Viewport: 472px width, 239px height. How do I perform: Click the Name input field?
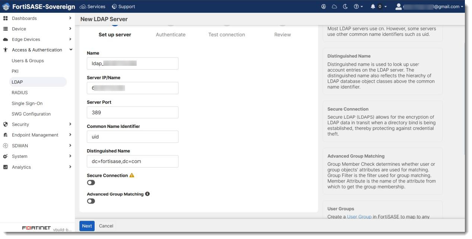point(133,64)
